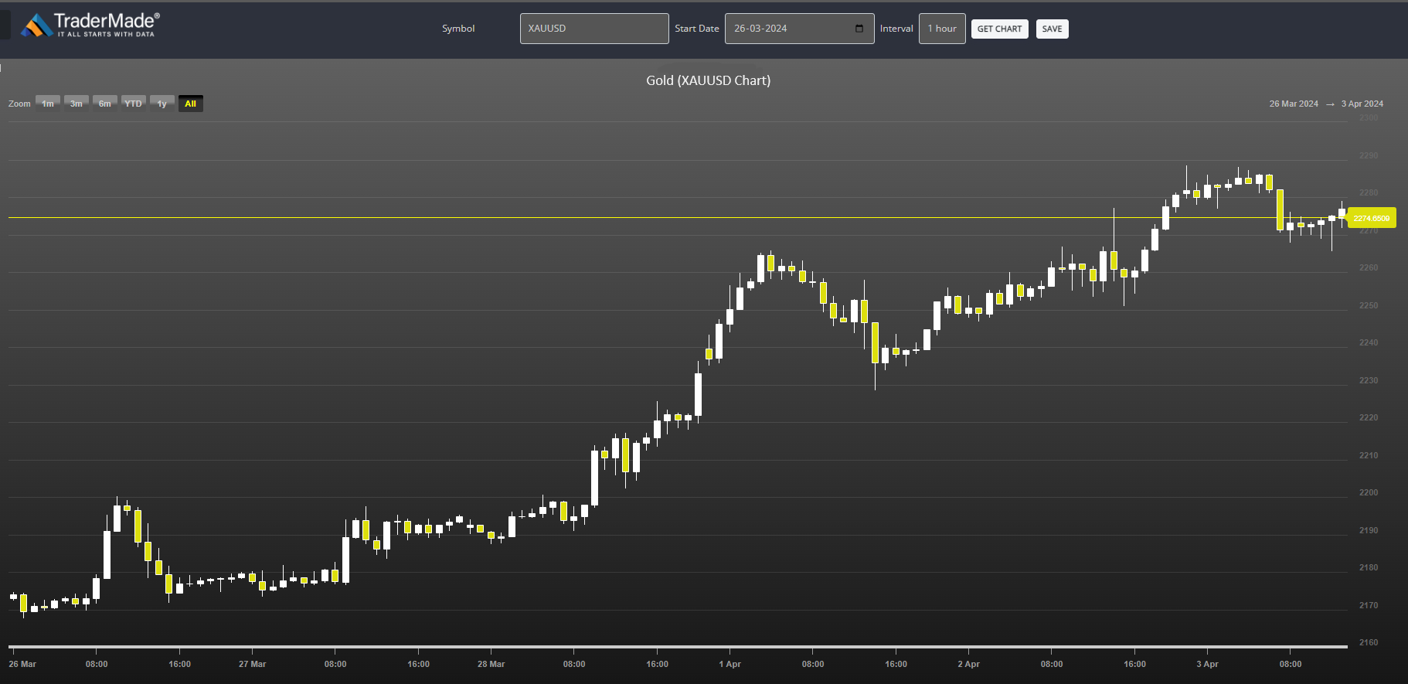Click the Interval label text
Viewport: 1408px width, 684px height.
pyautogui.click(x=896, y=29)
